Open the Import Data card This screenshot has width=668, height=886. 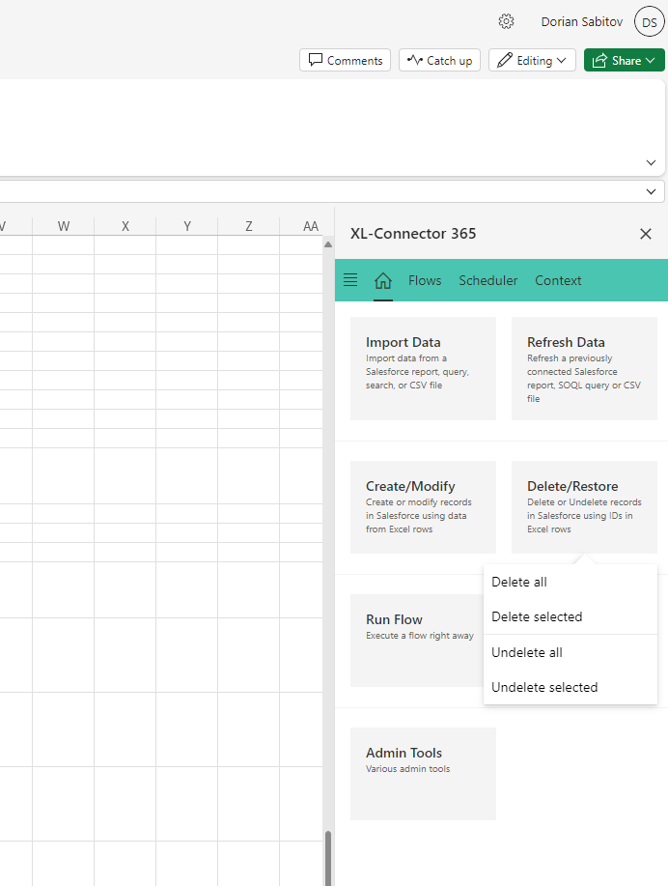423,368
